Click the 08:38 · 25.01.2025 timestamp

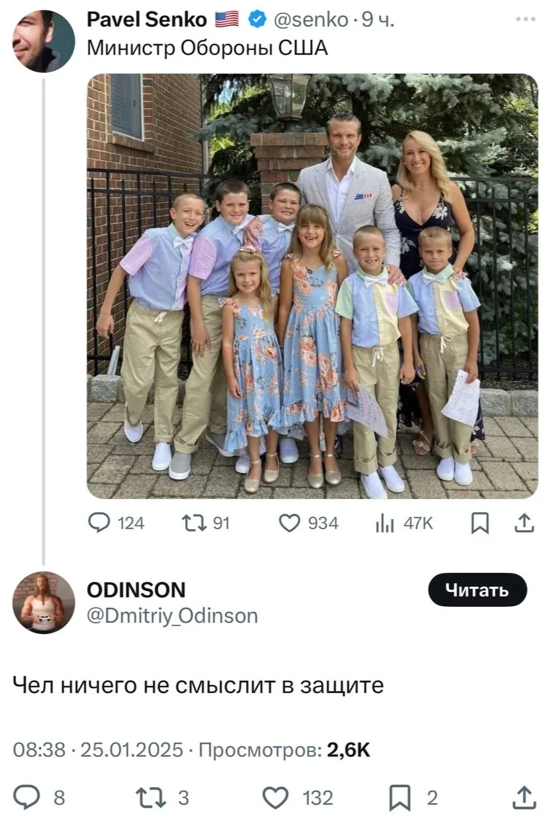98,749
